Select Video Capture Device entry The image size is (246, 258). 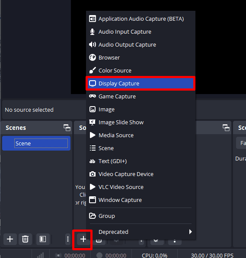[x=141, y=174]
